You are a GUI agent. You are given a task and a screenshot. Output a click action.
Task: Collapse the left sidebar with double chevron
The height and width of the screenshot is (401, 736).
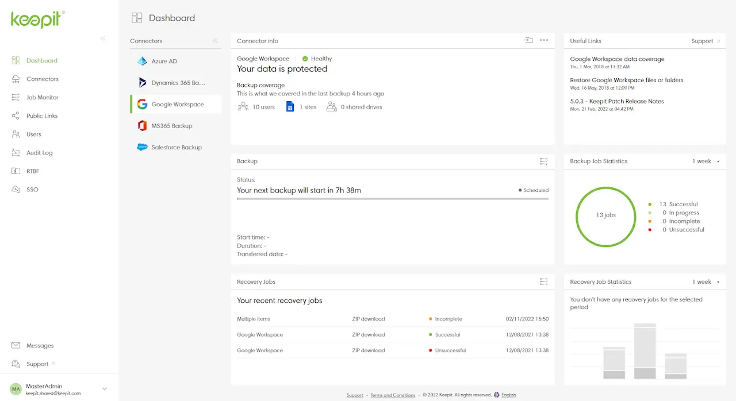(x=103, y=38)
